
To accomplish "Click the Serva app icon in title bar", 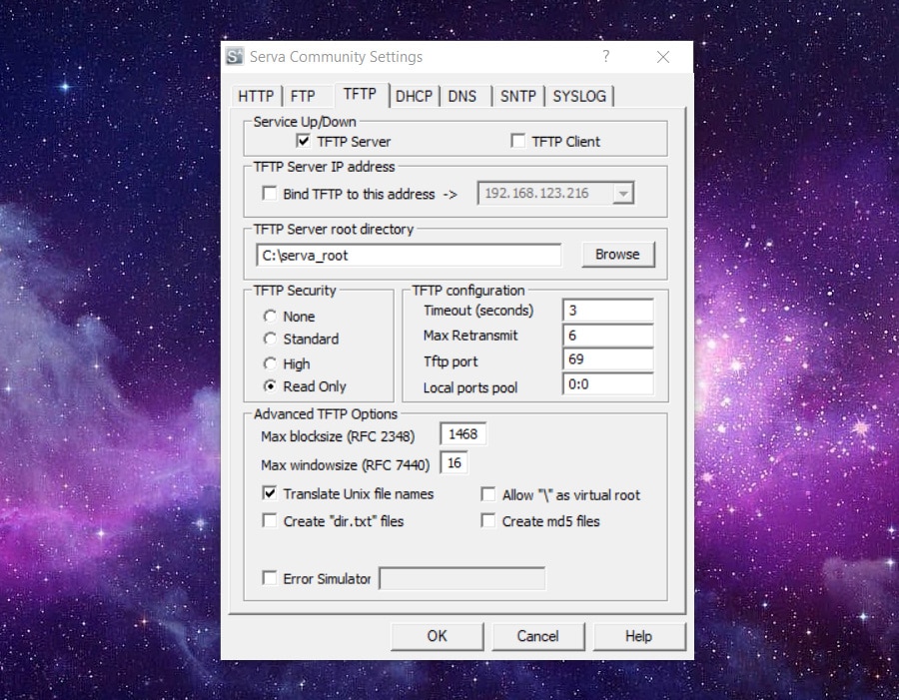I will 235,56.
